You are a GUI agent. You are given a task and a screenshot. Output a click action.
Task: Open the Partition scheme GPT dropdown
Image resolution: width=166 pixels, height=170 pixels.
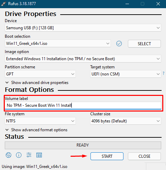pos(40,74)
